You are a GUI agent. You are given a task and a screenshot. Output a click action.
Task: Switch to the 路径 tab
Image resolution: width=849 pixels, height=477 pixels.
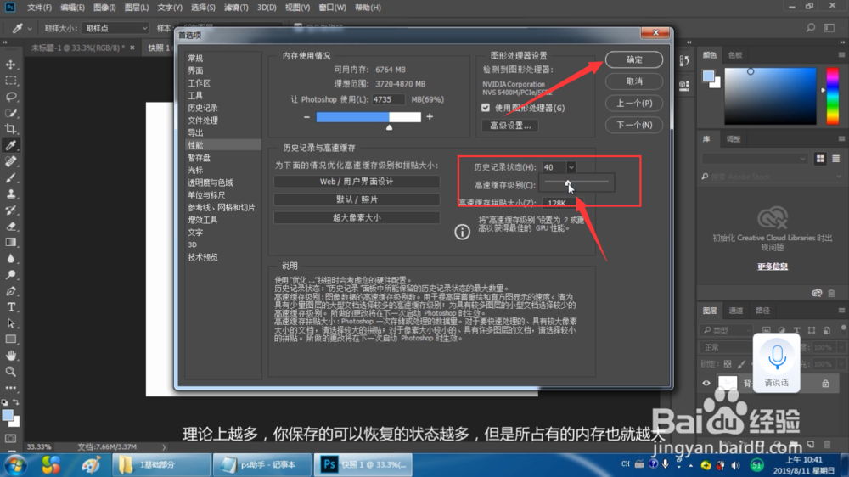coord(762,311)
